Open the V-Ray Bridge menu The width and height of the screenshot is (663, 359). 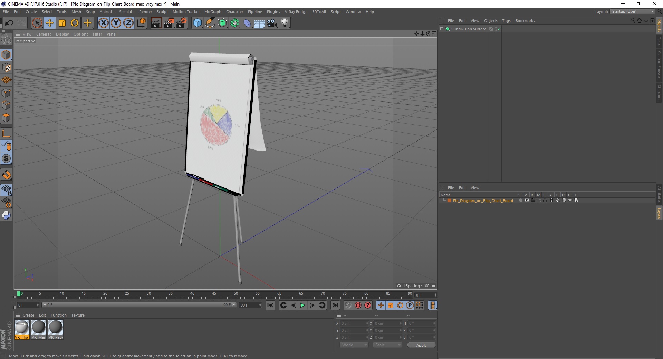pyautogui.click(x=296, y=12)
